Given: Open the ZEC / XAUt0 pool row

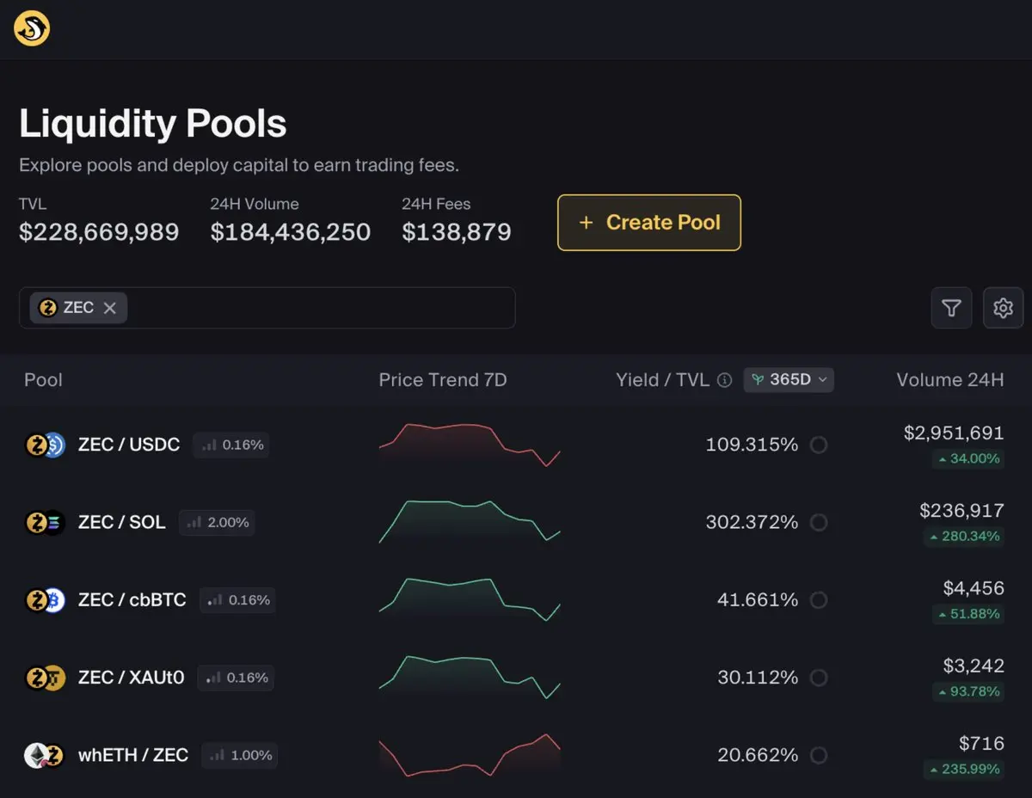Looking at the screenshot, I should click(131, 678).
